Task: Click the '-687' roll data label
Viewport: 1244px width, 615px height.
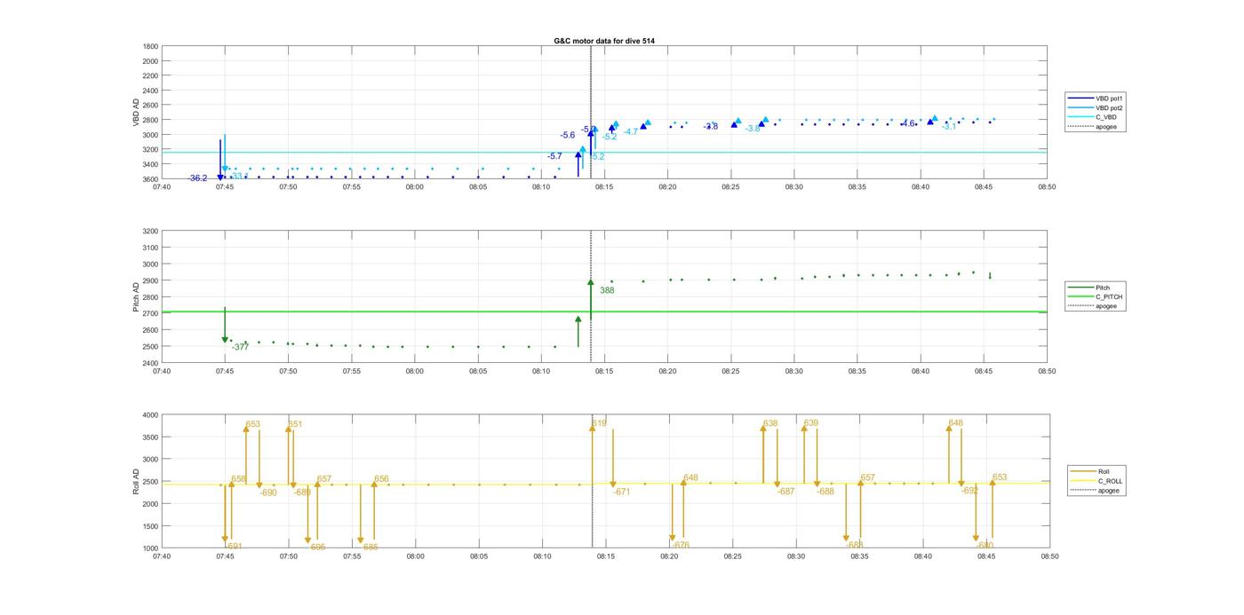Action: (785, 492)
